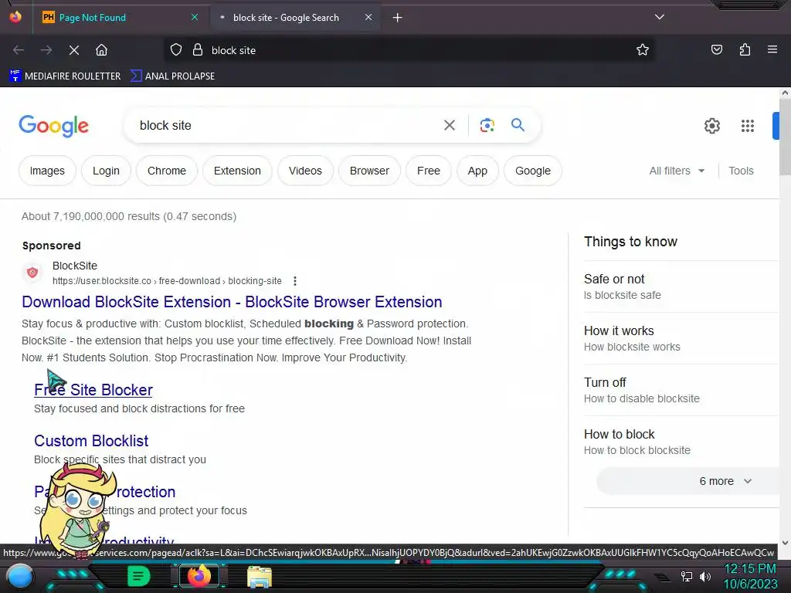Open the ad options three-dot menu
This screenshot has width=791, height=593.
coord(295,281)
